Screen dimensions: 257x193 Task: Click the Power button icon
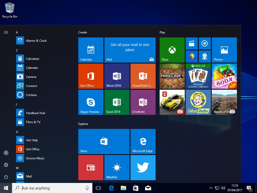point(6,177)
